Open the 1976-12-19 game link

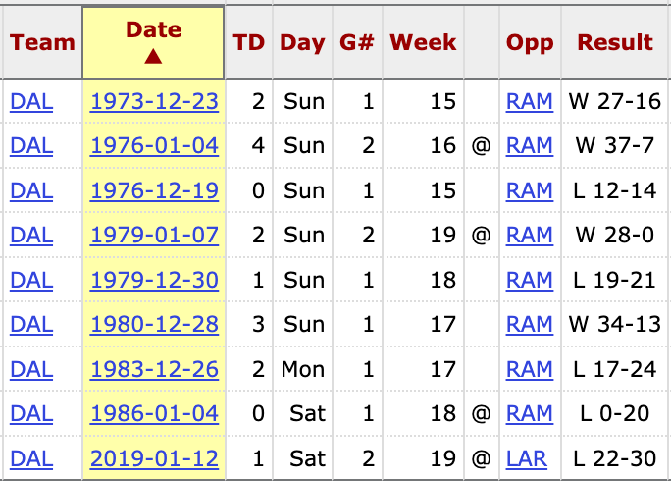click(154, 190)
